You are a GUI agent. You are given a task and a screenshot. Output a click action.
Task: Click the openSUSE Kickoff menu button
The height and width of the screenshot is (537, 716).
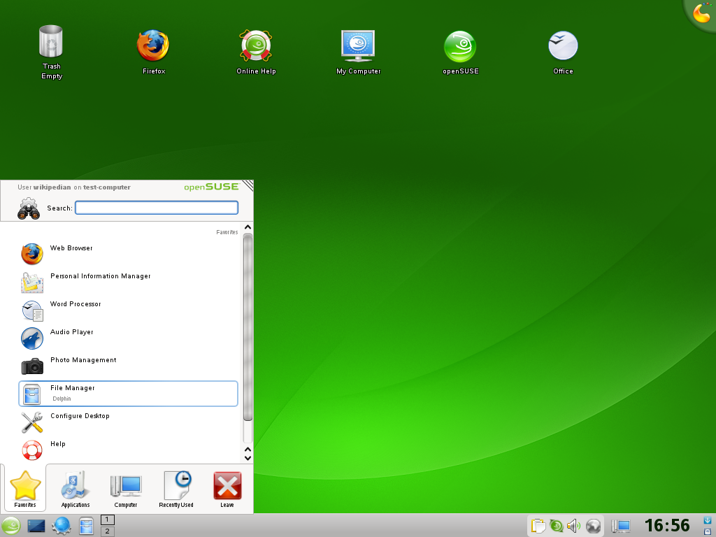[11, 526]
